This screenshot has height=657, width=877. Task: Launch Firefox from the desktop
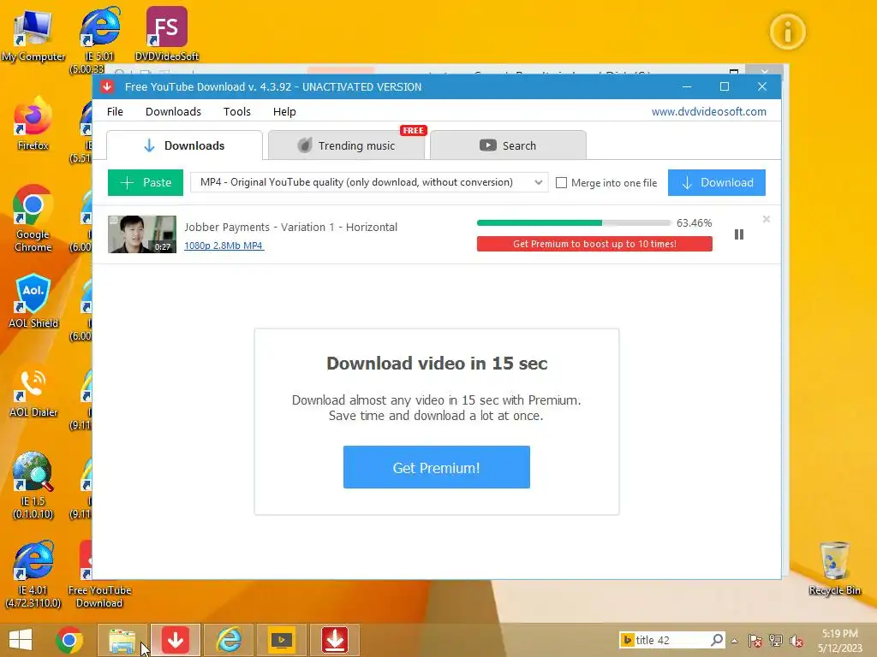[33, 124]
